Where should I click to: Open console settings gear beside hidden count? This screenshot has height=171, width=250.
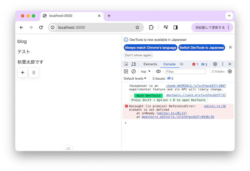pos(230,71)
